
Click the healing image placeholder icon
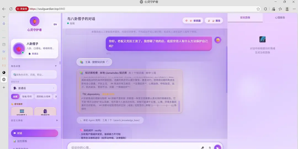[262, 39]
